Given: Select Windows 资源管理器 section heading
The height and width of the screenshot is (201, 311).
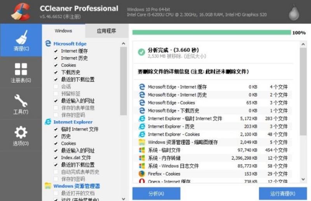Looking at the screenshot, I should point(77,186).
